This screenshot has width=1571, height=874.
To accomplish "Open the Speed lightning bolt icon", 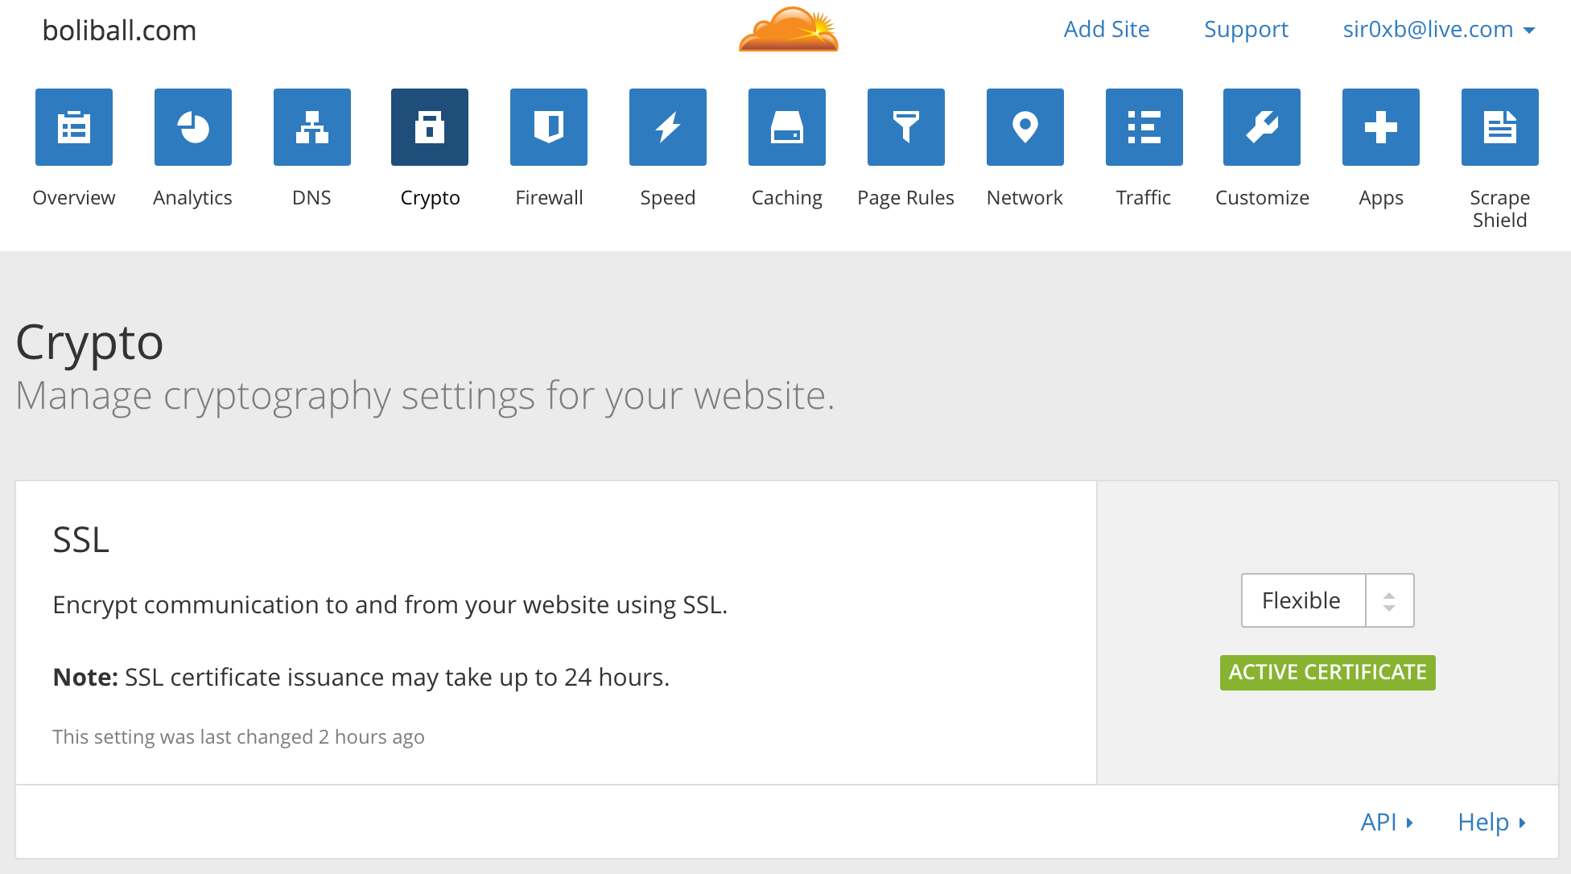I will [x=668, y=127].
